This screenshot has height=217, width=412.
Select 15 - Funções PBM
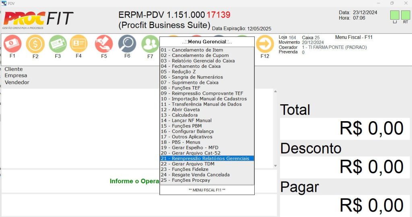pyautogui.click(x=207, y=126)
